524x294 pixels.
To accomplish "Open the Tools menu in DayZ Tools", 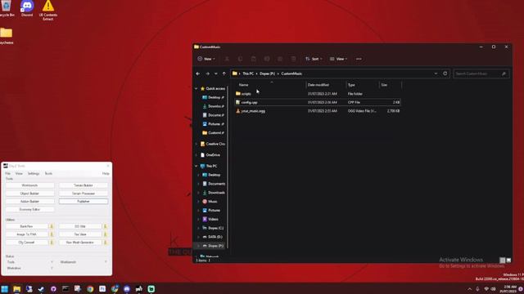I will (x=48, y=174).
